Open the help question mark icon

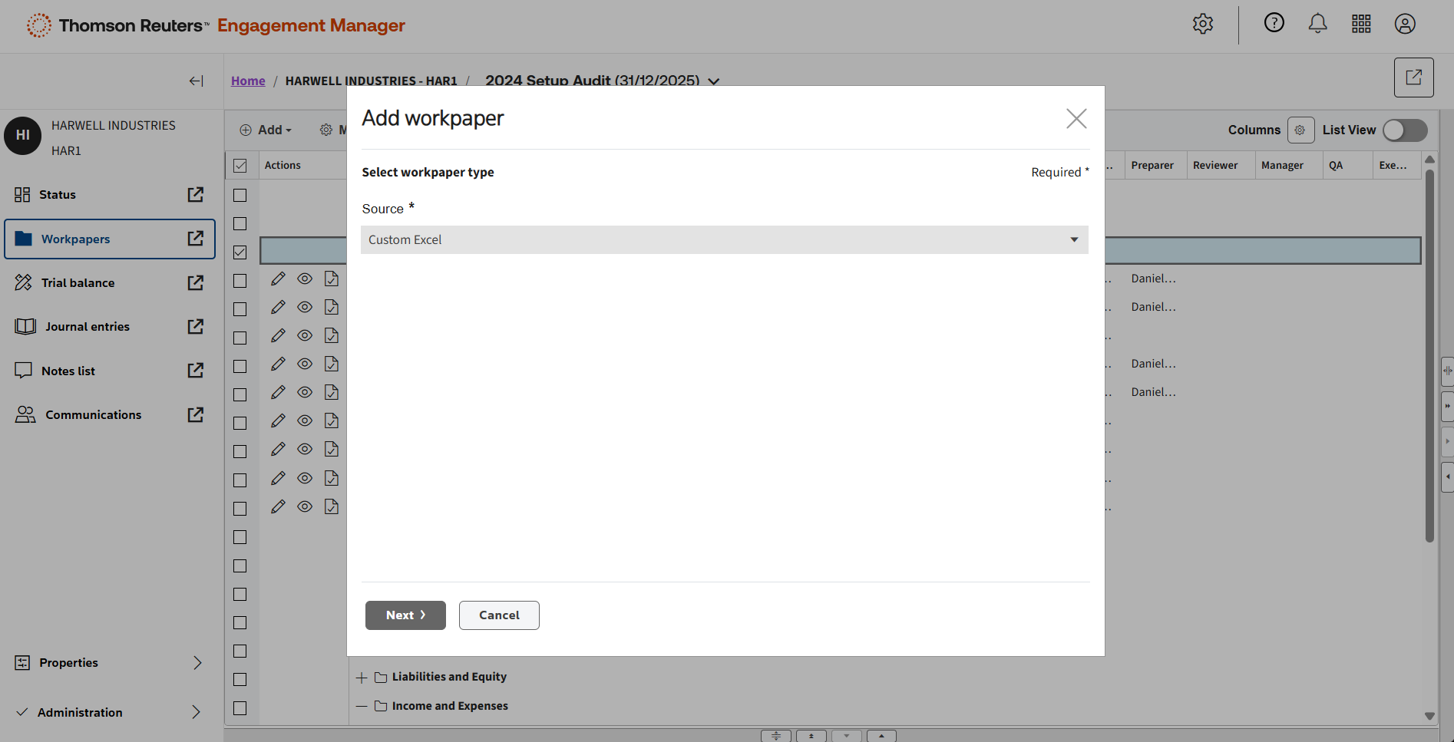click(x=1274, y=24)
